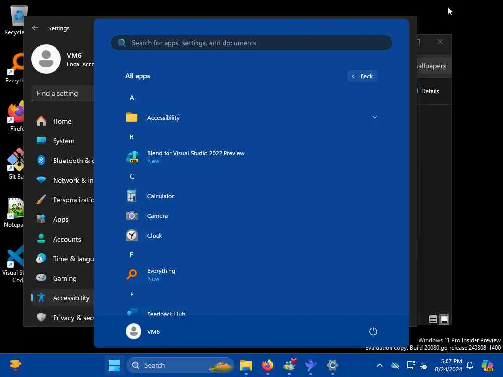Launch the Everything search app
Image resolution: width=503 pixels, height=377 pixels.
click(251, 274)
